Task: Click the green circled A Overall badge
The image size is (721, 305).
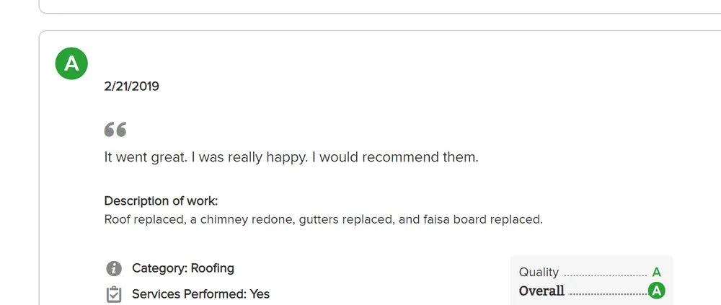Action: click(x=656, y=291)
